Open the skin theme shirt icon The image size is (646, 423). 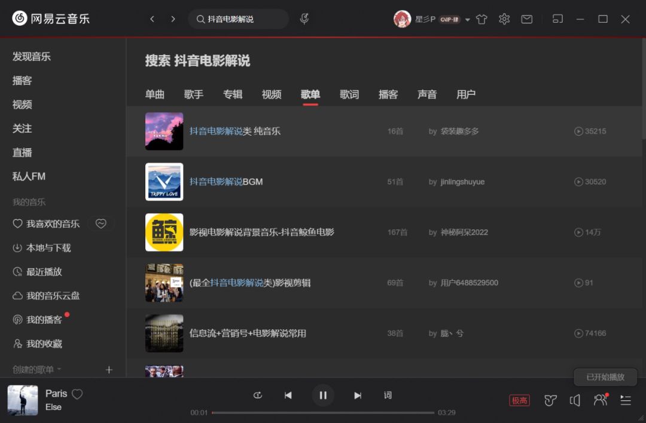pyautogui.click(x=482, y=19)
